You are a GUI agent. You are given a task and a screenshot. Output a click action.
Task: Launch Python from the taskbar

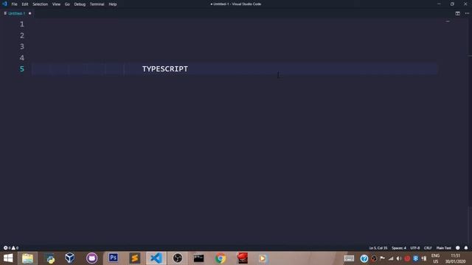[50, 258]
